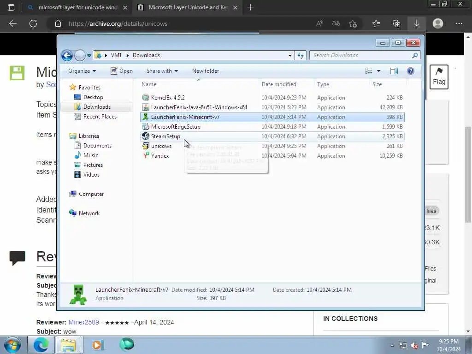This screenshot has height=354, width=472.
Task: Open a new Edge tab
Action: click(250, 7)
